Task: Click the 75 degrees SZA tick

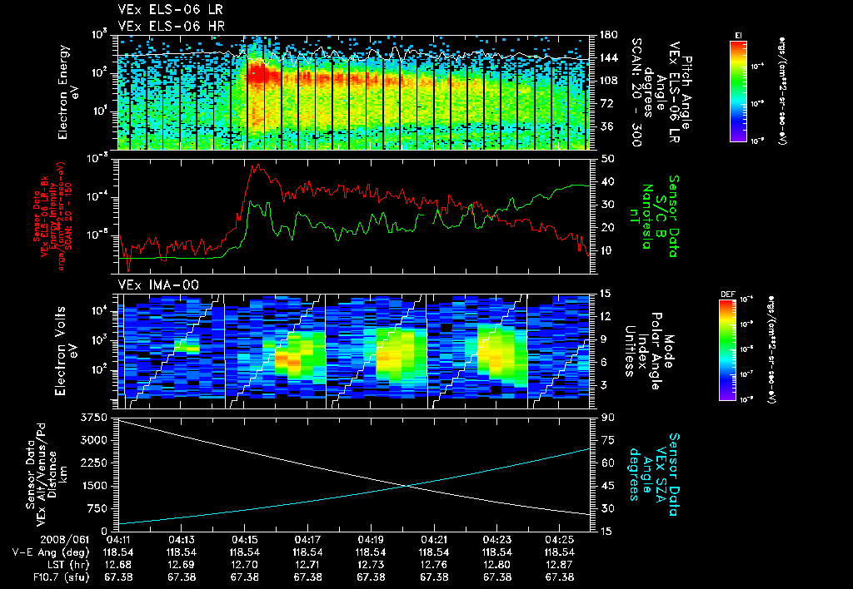Action: [606, 440]
